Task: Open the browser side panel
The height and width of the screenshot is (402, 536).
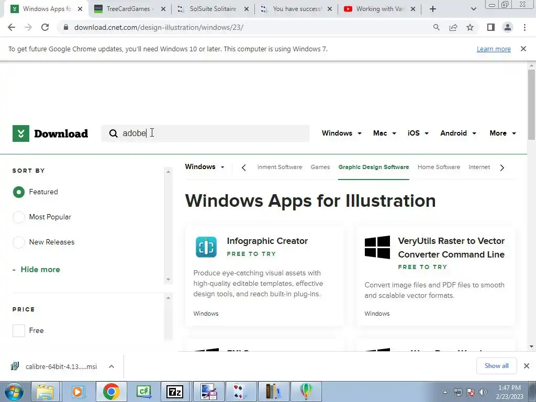Action: (491, 27)
